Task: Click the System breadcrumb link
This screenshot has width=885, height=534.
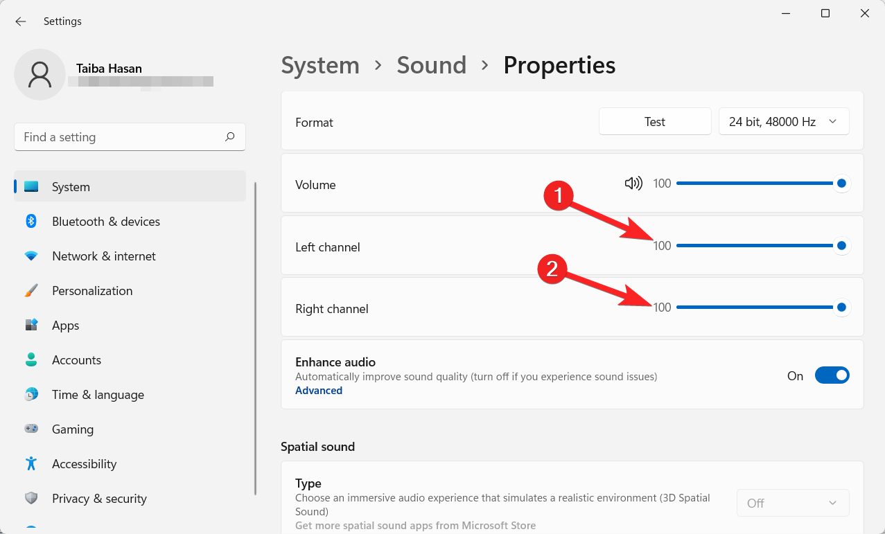Action: click(320, 65)
